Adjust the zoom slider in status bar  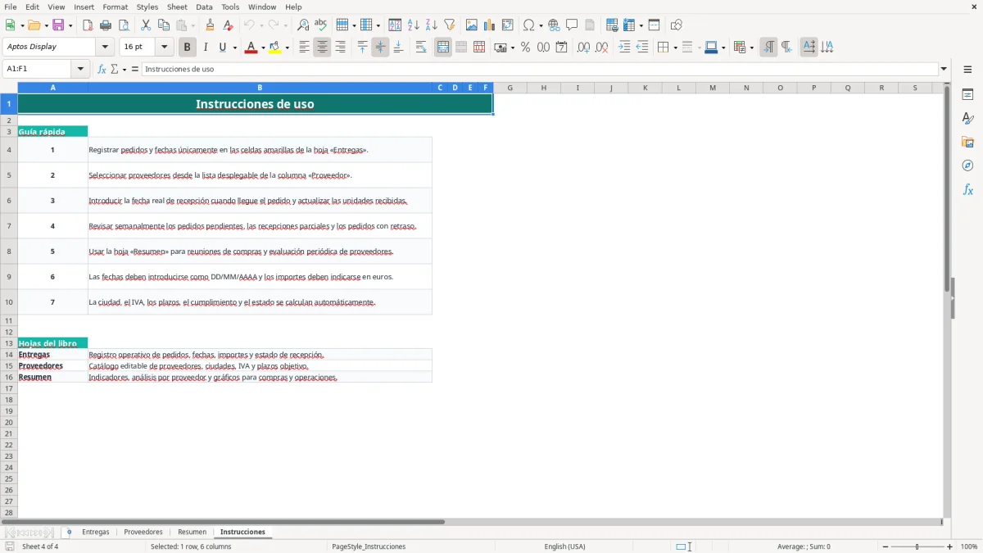(x=917, y=546)
